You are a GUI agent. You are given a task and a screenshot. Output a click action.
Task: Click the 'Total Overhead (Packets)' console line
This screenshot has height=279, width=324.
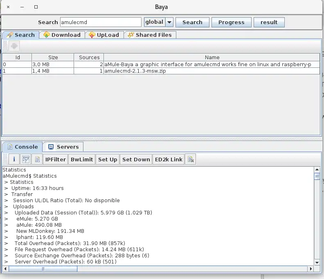pyautogui.click(x=70, y=243)
